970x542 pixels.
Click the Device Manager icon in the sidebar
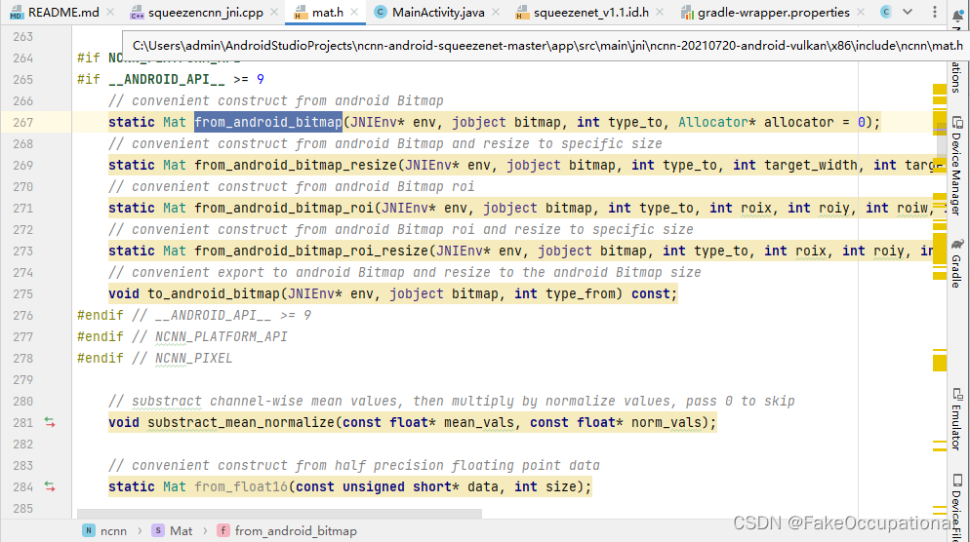[x=957, y=122]
